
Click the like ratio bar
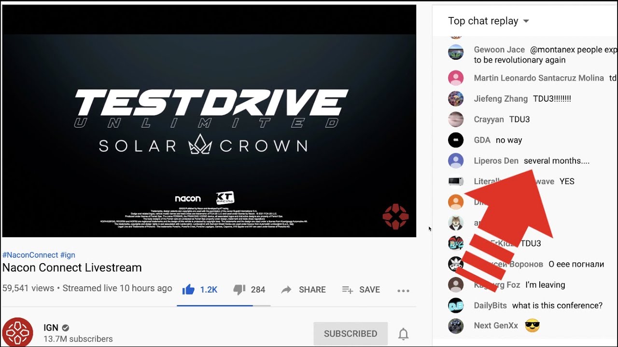point(224,305)
